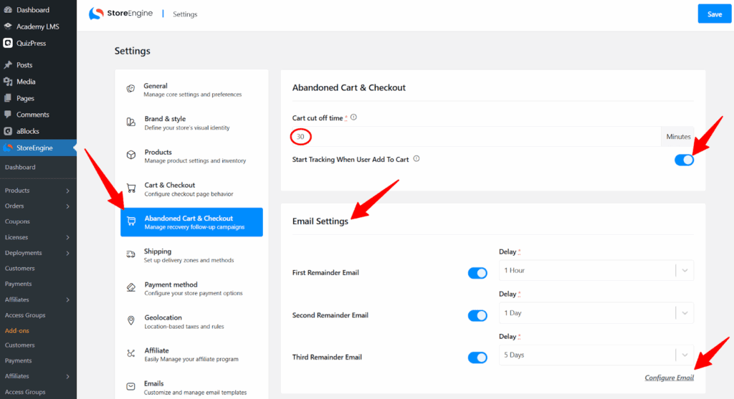734x399 pixels.
Task: Go to the Add-ons submenu item
Action: [17, 330]
